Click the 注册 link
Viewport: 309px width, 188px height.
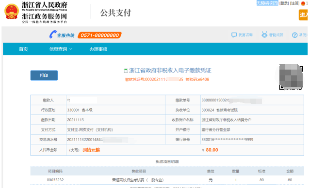294,3
